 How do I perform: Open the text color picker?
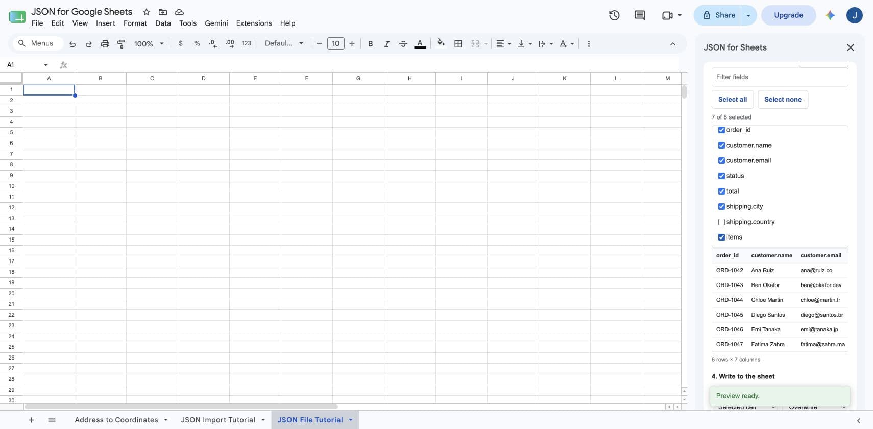[420, 44]
